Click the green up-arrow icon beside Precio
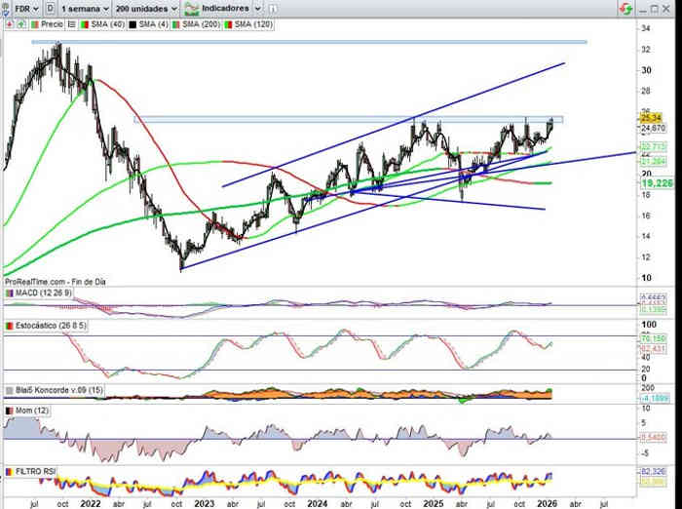The height and width of the screenshot is (509, 682). pos(20,21)
